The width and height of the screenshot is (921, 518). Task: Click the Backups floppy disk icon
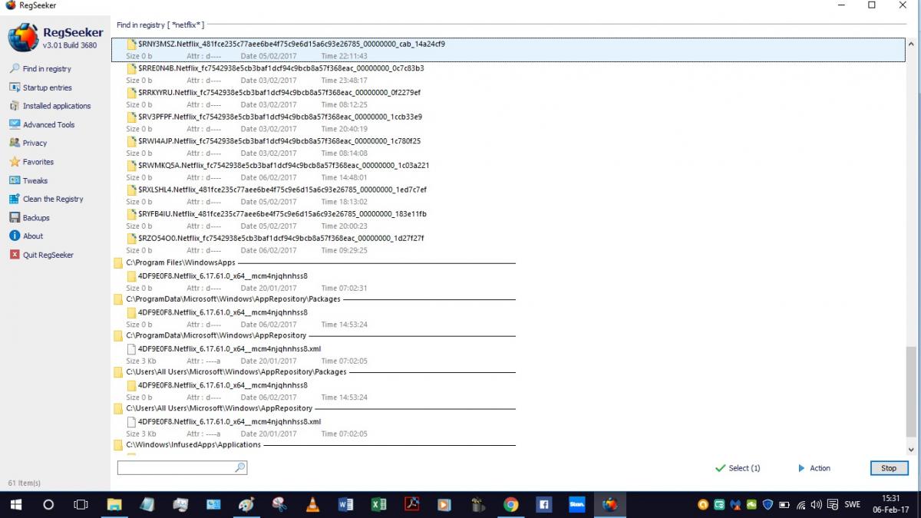point(15,218)
